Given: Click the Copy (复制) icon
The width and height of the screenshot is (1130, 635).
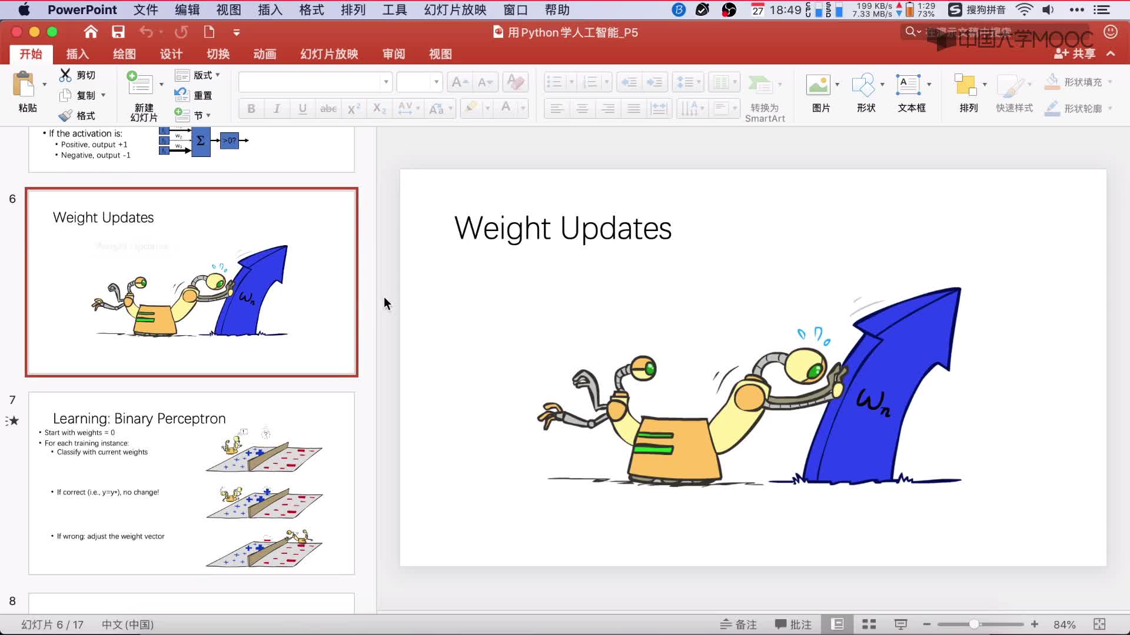Looking at the screenshot, I should tap(65, 95).
